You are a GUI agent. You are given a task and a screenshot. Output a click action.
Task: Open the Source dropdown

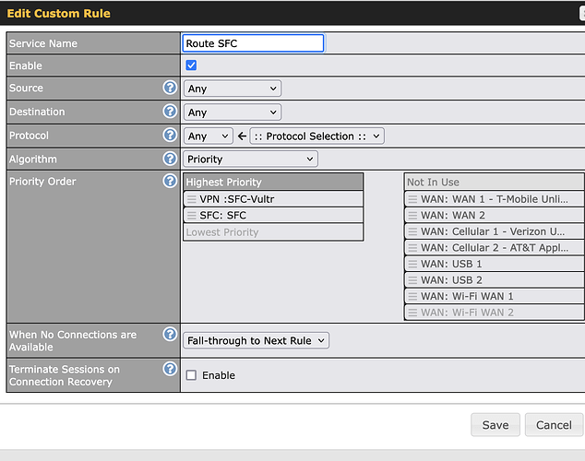(232, 89)
